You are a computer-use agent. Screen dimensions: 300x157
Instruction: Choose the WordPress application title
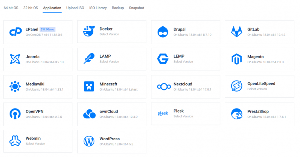[110, 139]
